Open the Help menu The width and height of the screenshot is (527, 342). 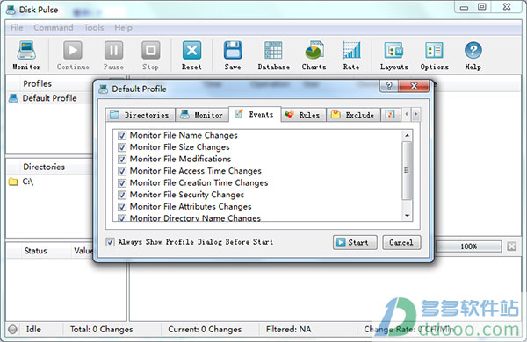[123, 27]
